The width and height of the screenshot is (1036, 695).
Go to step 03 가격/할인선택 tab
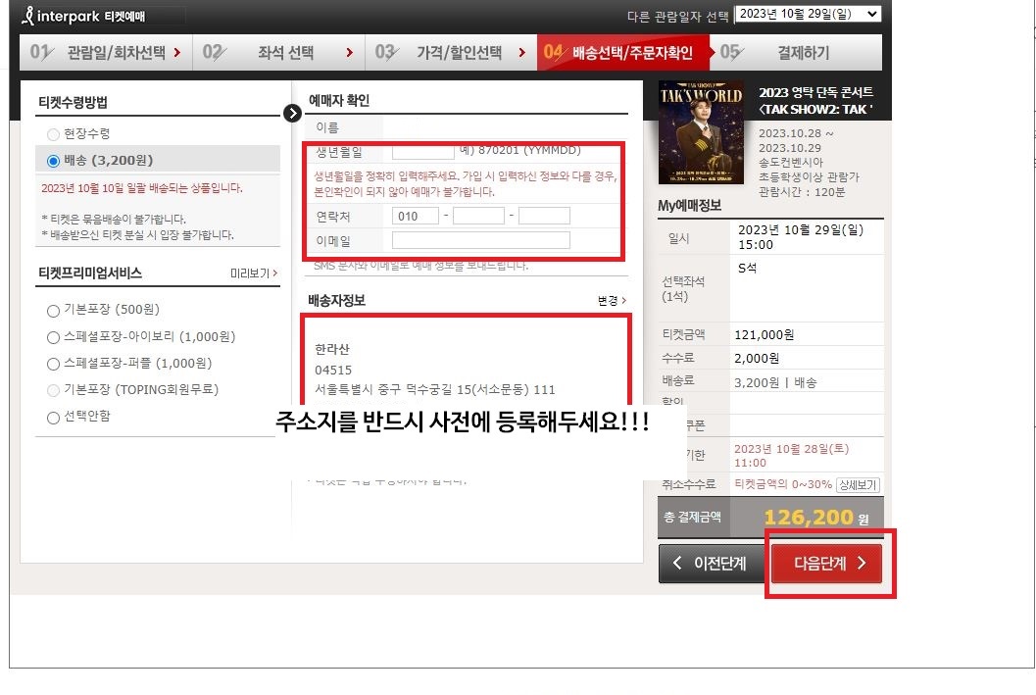451,52
